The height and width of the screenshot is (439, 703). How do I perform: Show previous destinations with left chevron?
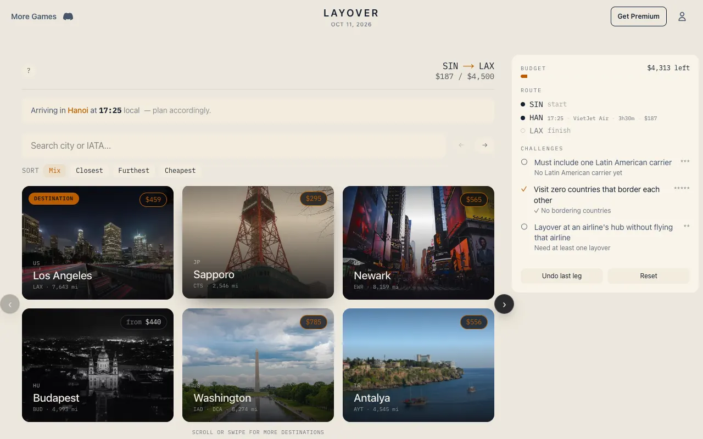(10, 304)
